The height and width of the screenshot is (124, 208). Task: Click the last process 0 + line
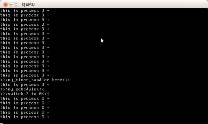[25, 117]
